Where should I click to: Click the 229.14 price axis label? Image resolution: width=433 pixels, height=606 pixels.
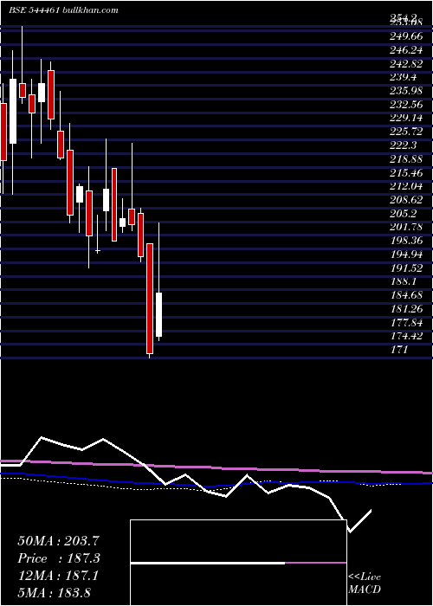[x=406, y=119]
